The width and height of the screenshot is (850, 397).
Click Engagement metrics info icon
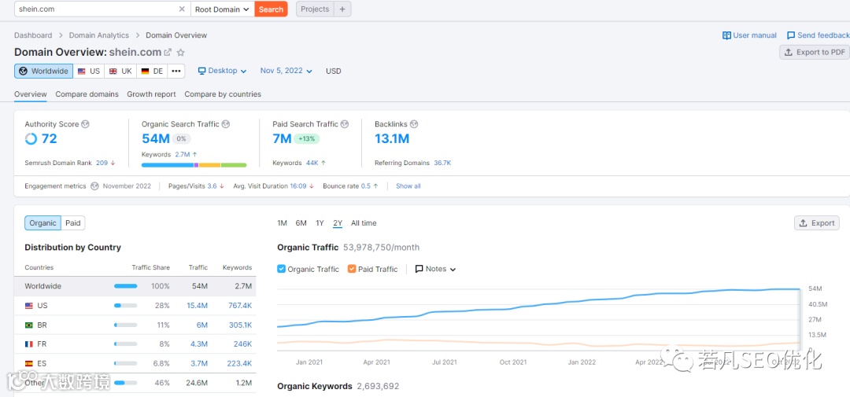click(94, 186)
